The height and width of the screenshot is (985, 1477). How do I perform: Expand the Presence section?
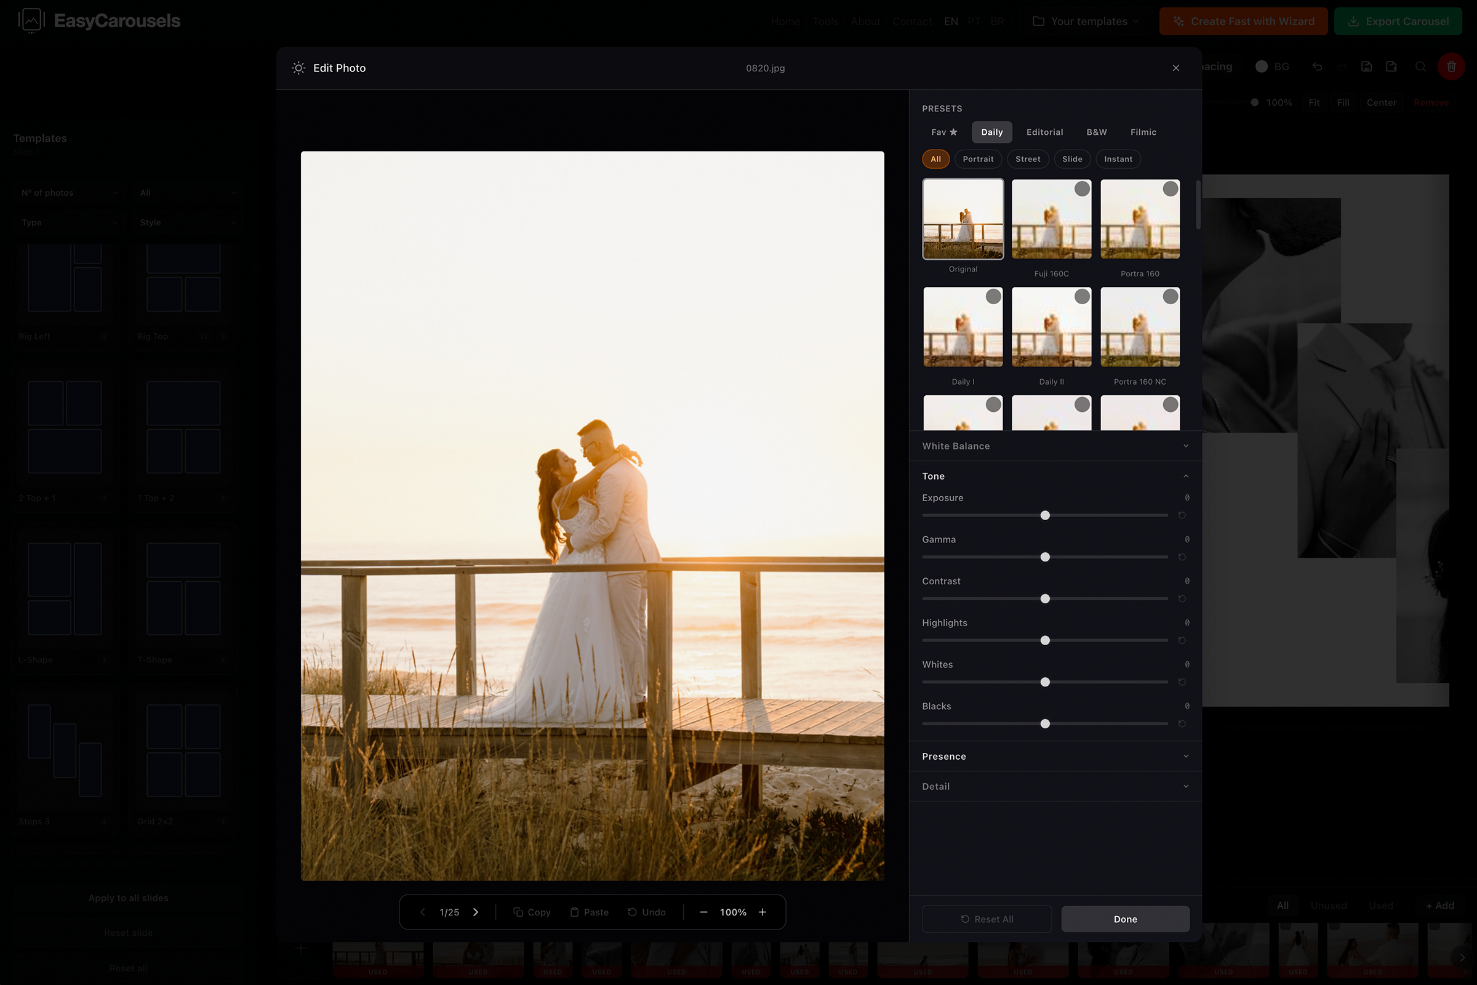[1055, 757]
